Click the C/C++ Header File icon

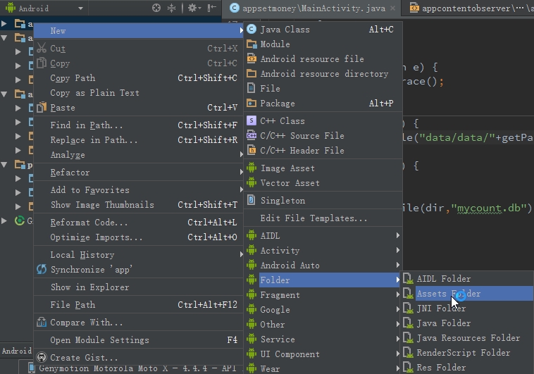click(x=252, y=150)
